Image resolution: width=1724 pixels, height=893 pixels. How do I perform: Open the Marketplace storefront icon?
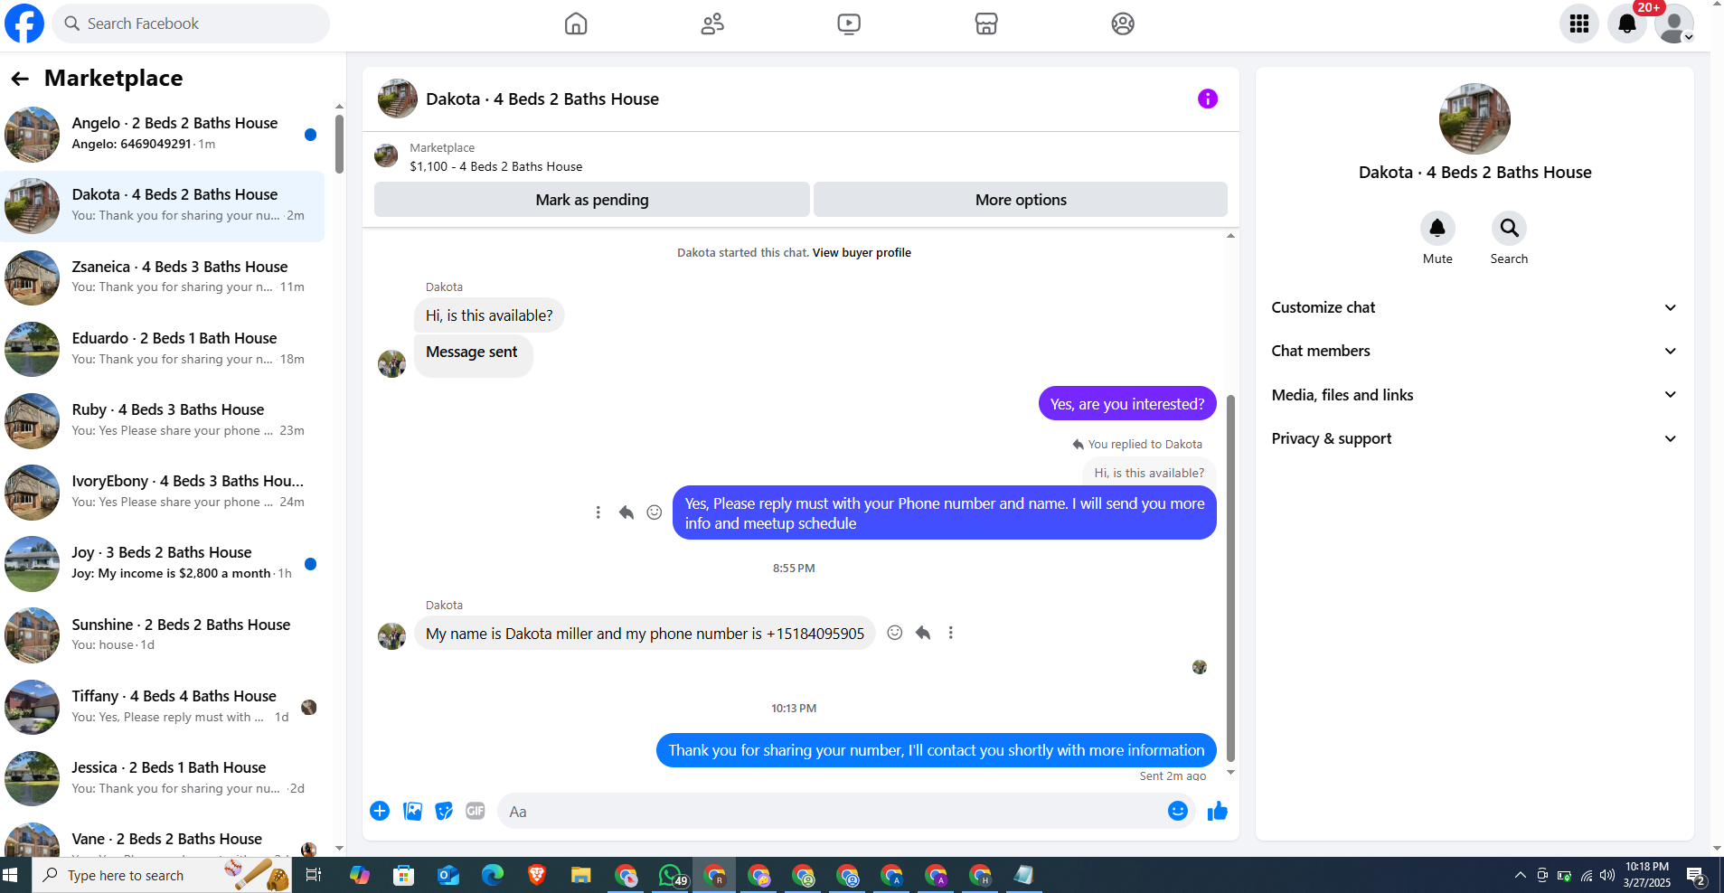pyautogui.click(x=986, y=23)
